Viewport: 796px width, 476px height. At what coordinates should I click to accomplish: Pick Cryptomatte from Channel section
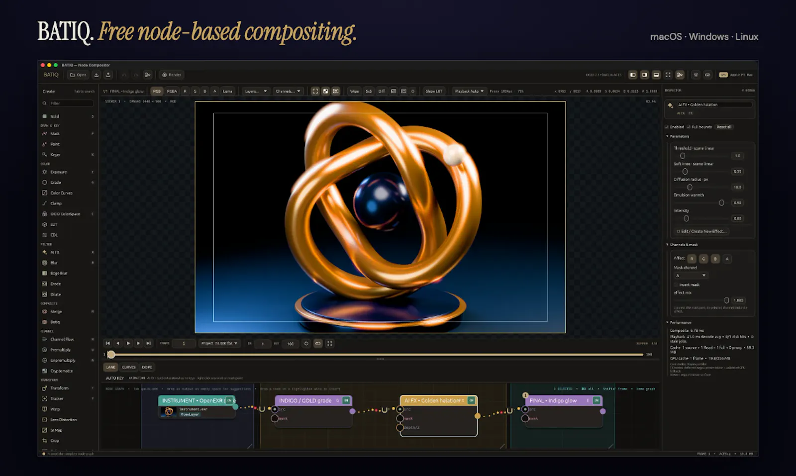click(x=68, y=371)
